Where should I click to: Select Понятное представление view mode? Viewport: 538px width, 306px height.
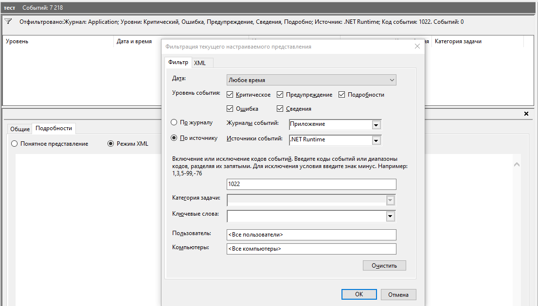[15, 144]
